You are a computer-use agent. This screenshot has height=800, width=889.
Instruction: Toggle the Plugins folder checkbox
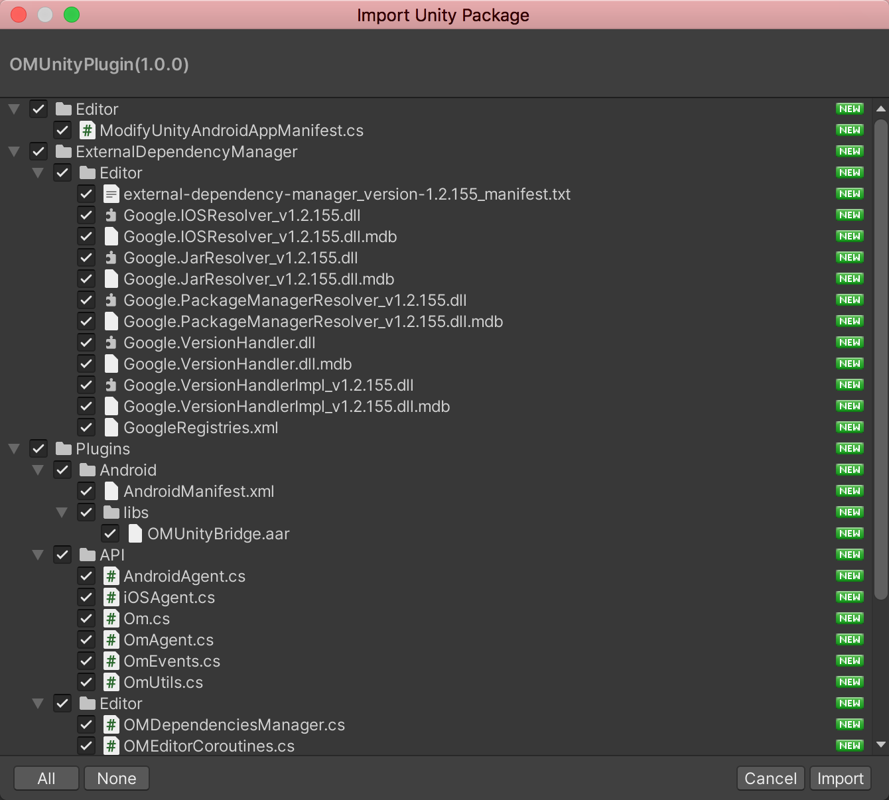[x=38, y=449]
